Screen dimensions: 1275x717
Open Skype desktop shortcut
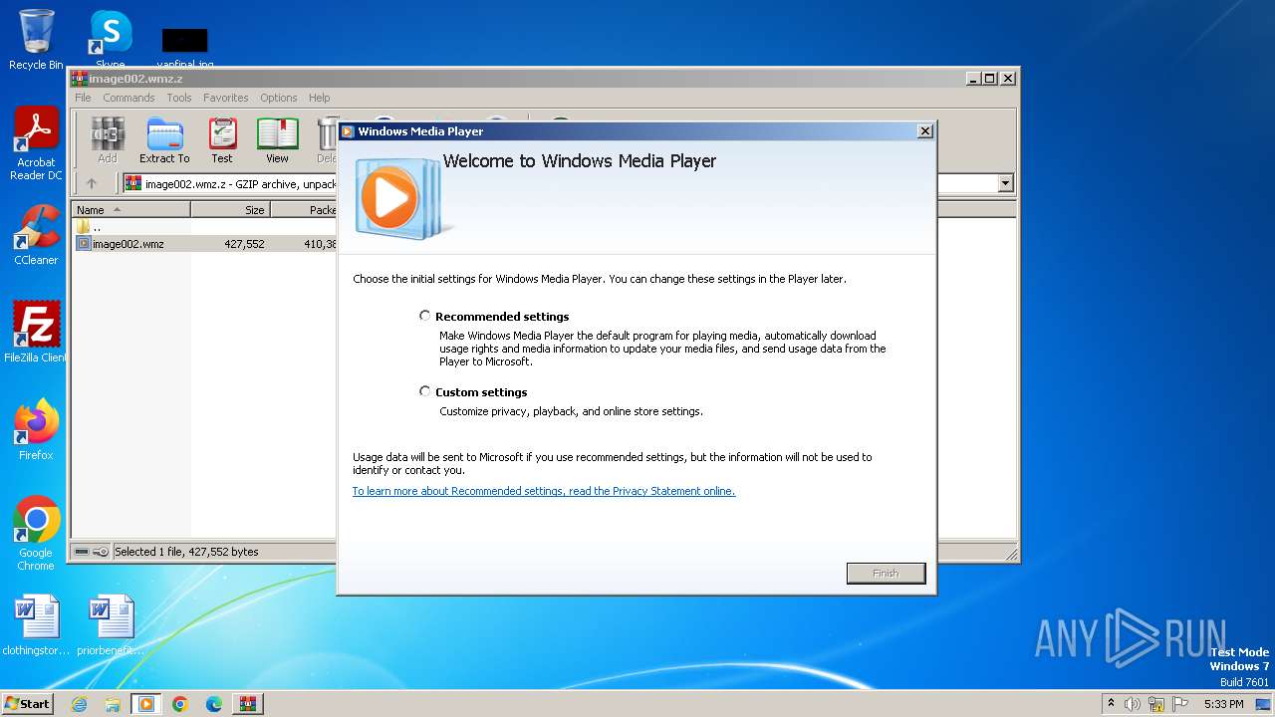(x=110, y=40)
